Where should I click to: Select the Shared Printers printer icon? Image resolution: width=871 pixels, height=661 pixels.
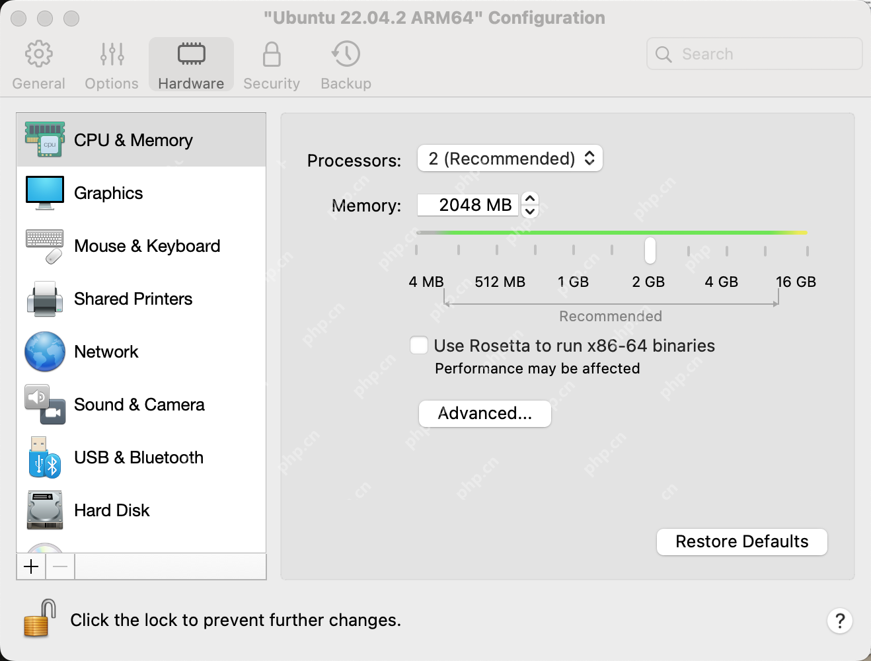(x=45, y=299)
